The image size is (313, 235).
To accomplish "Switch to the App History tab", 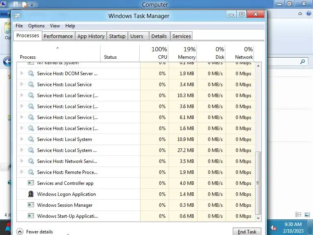I will [x=91, y=36].
